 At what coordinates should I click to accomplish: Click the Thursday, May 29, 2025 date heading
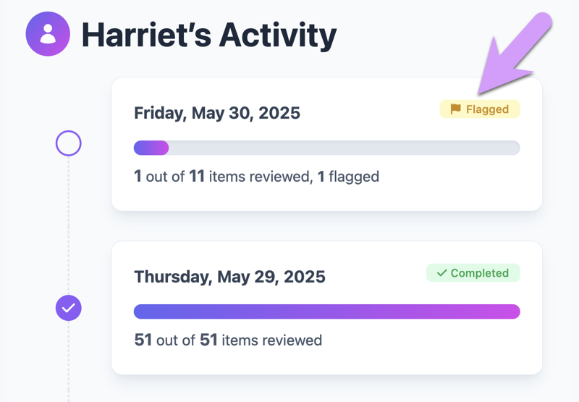pyautogui.click(x=229, y=277)
